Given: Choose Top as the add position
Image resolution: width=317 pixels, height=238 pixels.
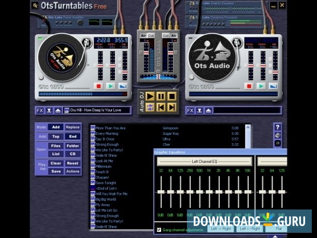Looking at the screenshot, I should tap(56, 136).
